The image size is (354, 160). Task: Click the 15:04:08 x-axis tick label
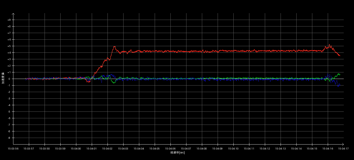pyautogui.click(x=202, y=149)
